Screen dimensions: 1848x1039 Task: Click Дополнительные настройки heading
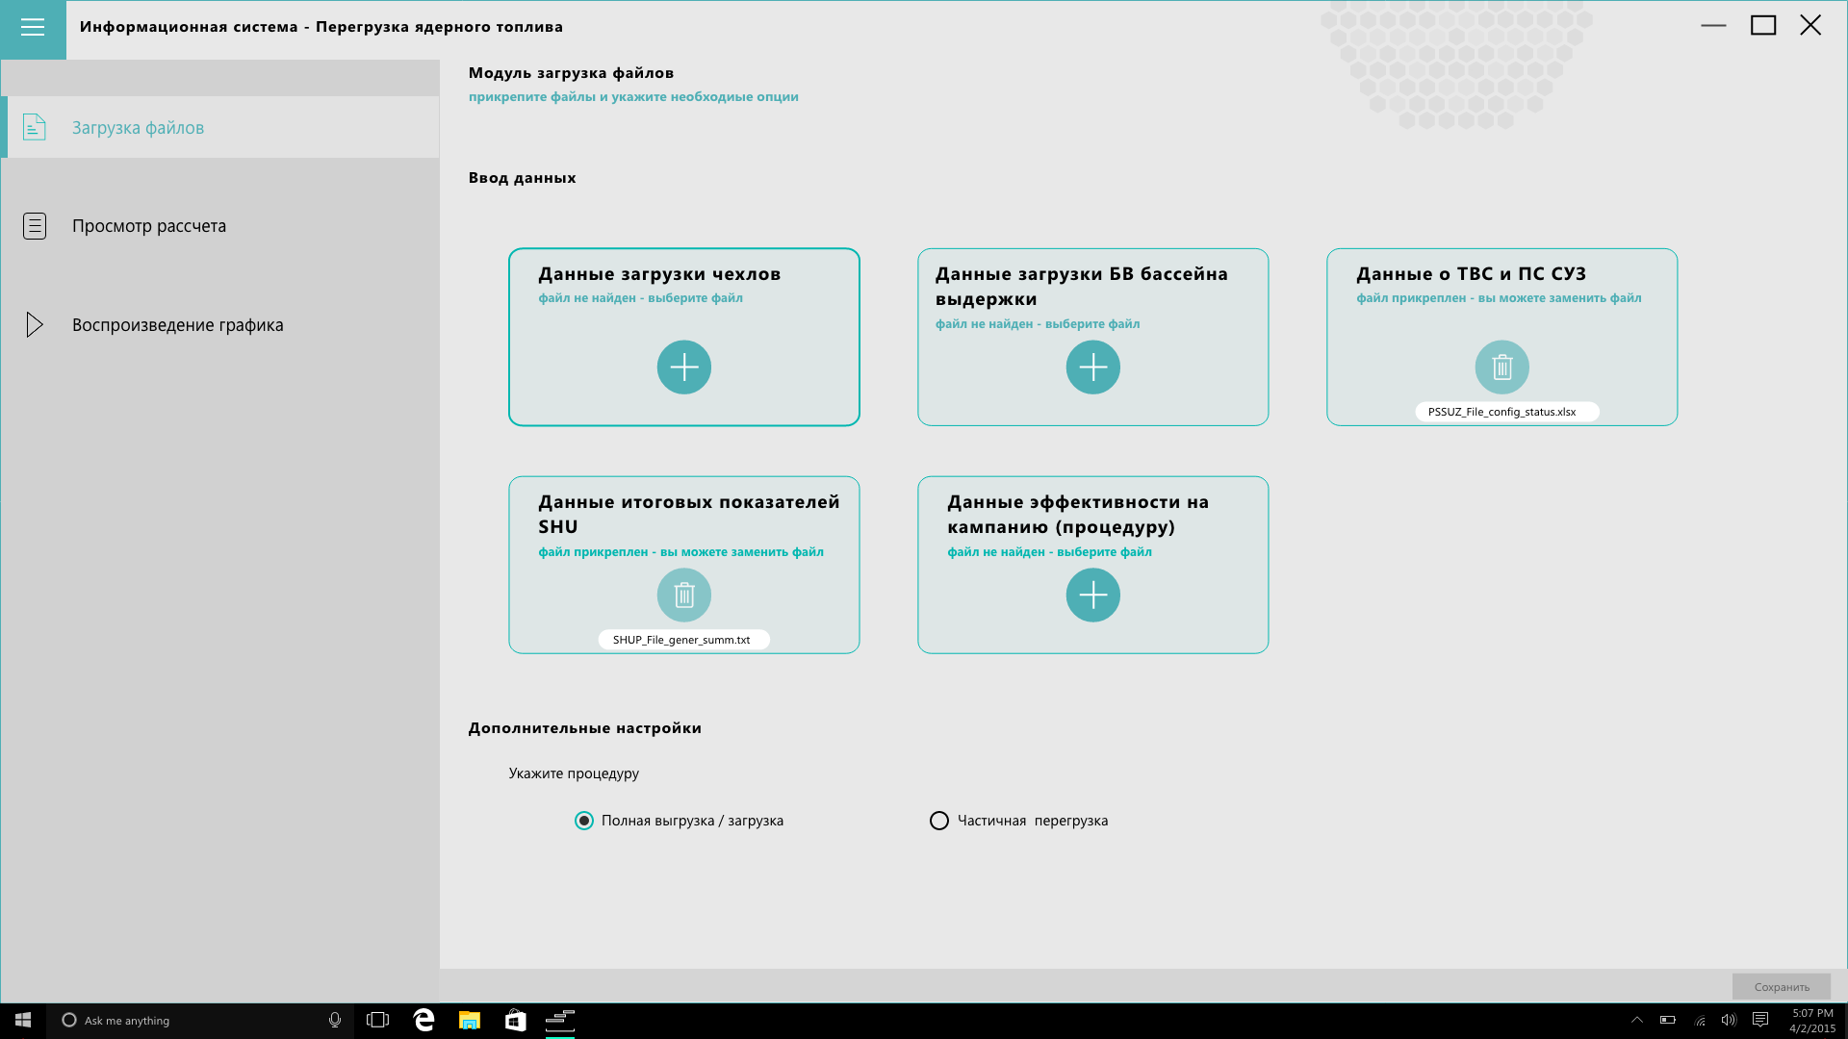[585, 728]
